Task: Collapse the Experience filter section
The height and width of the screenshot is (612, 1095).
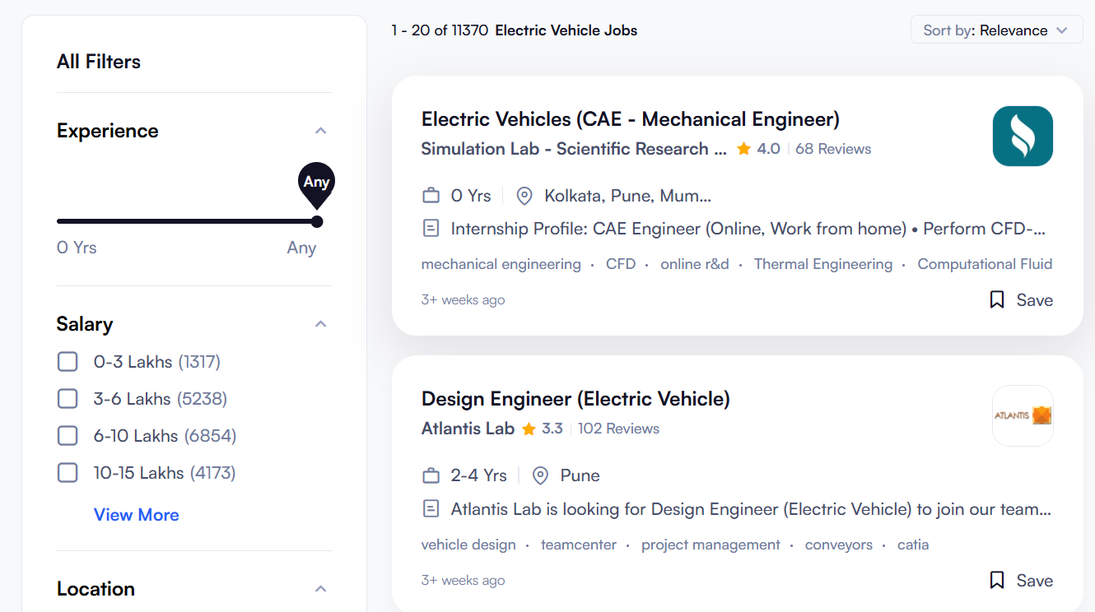Action: click(x=321, y=130)
